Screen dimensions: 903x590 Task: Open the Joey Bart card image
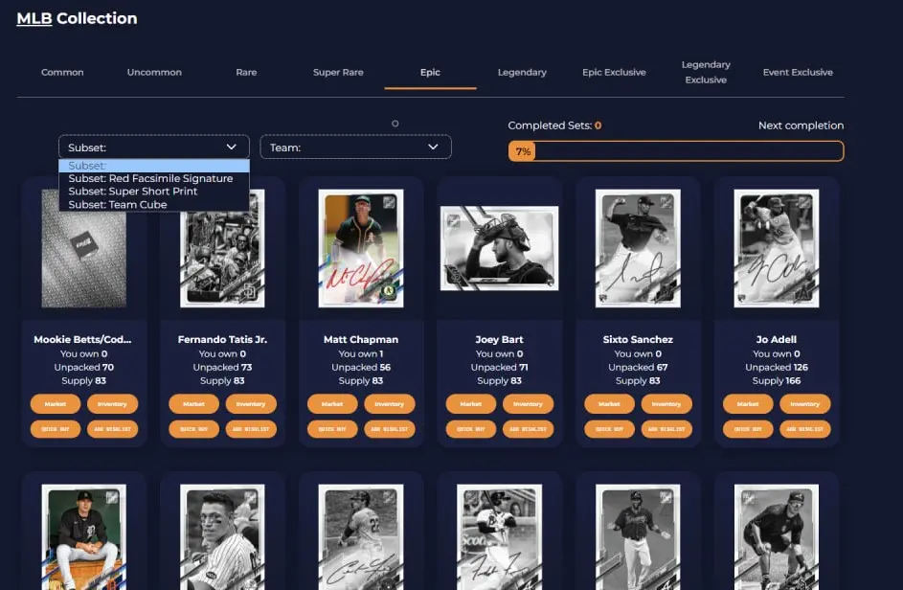click(499, 248)
